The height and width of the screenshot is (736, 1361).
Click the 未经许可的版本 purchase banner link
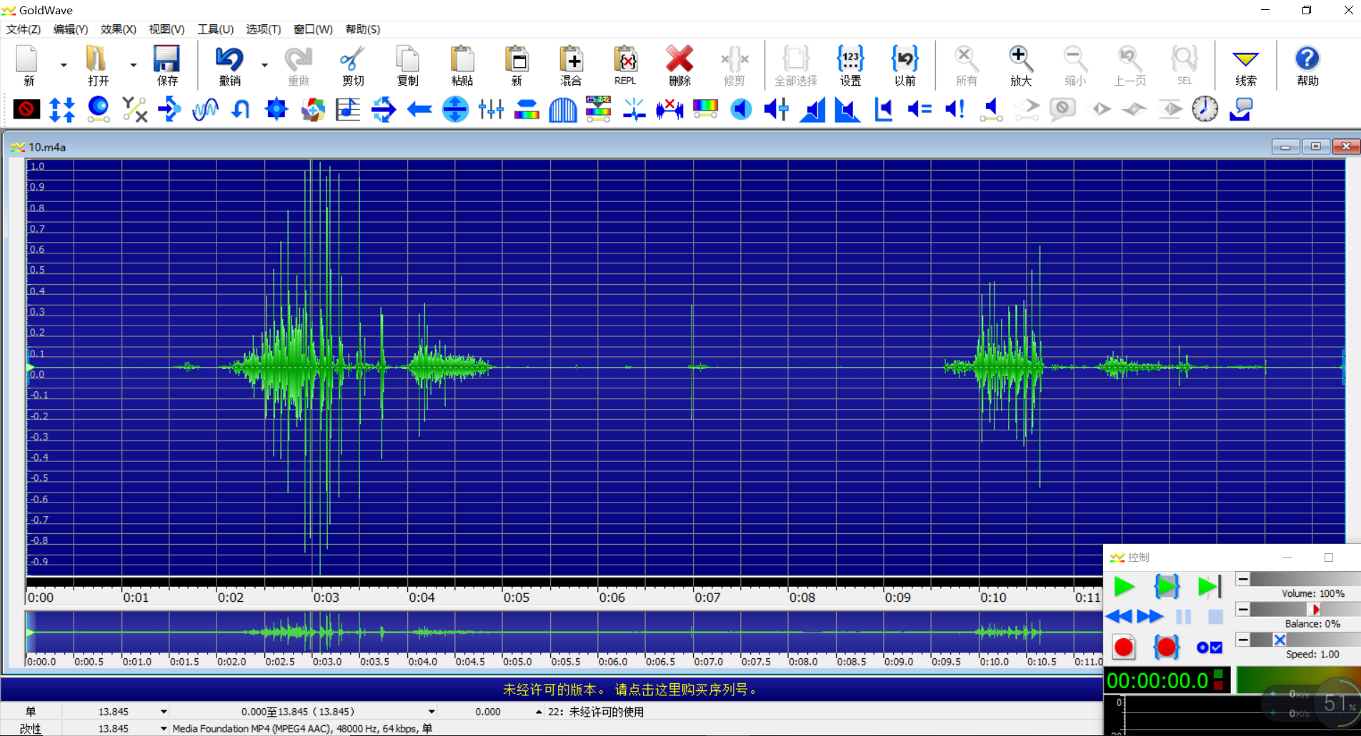(x=630, y=690)
